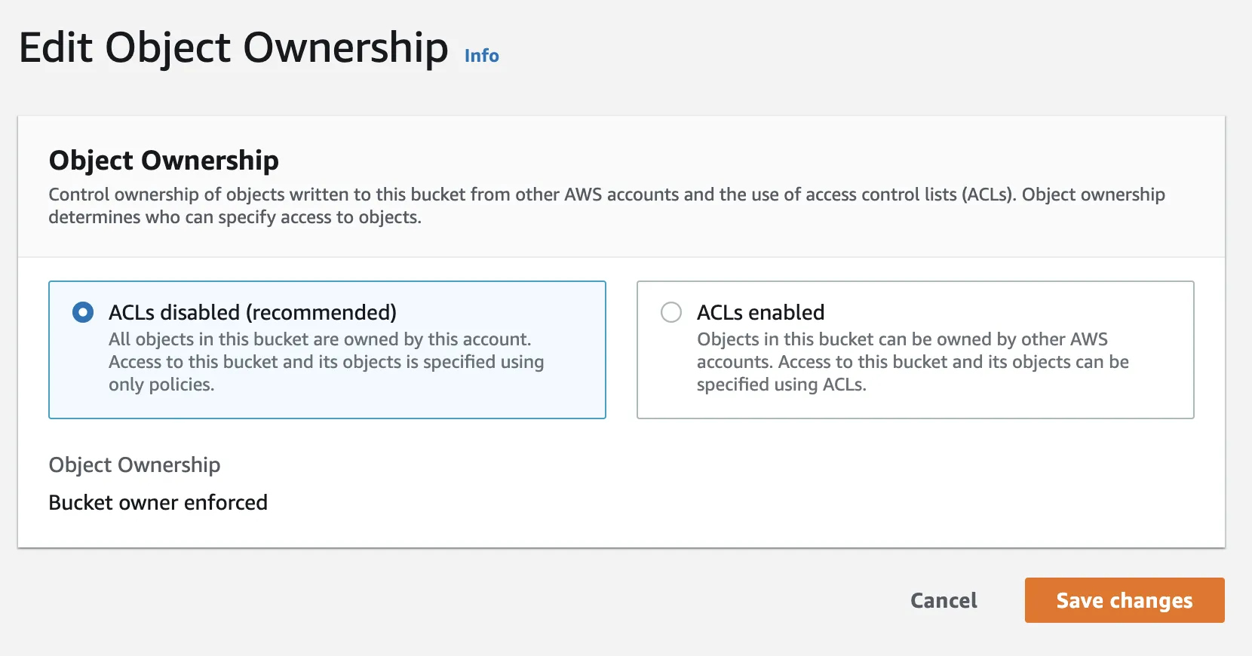Image resolution: width=1252 pixels, height=656 pixels.
Task: Click 'Access to this bucket' line under ACLs disabled
Action: pos(326,362)
